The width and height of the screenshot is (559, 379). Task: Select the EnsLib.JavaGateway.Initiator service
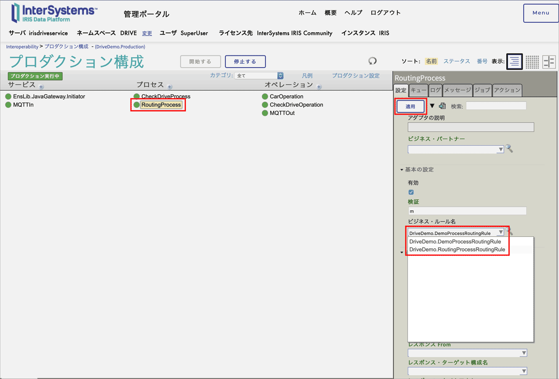click(49, 96)
